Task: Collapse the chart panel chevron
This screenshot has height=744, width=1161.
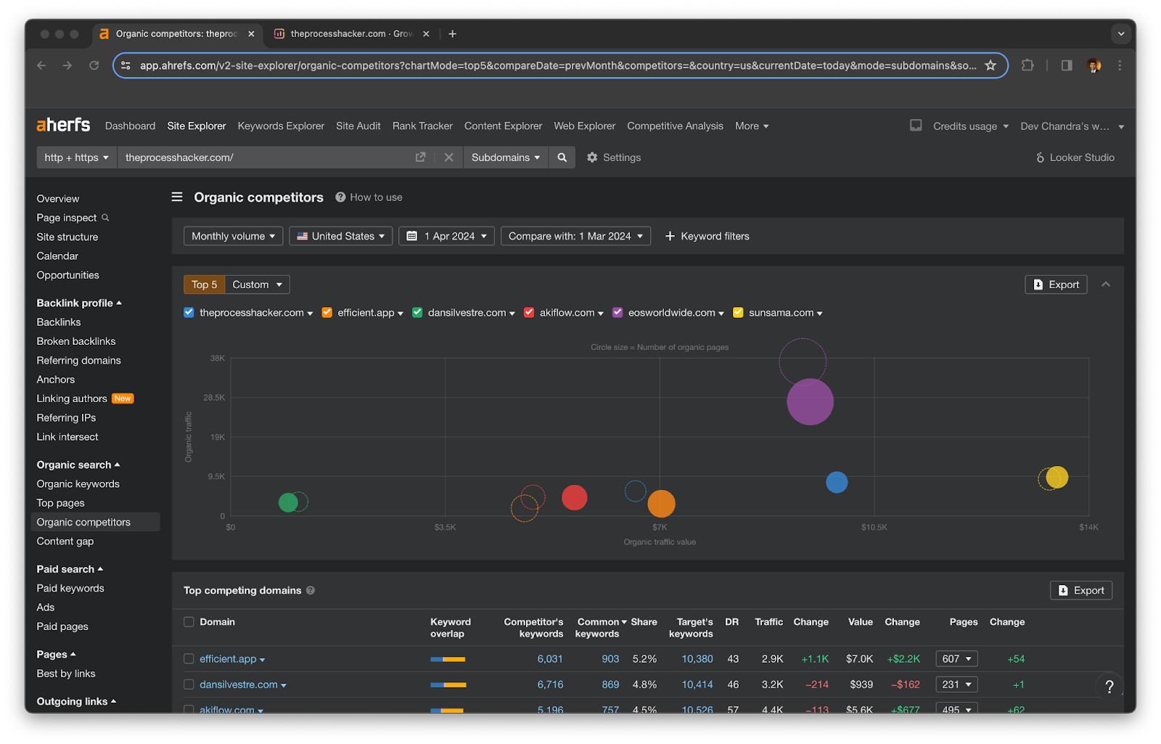Action: [1106, 285]
